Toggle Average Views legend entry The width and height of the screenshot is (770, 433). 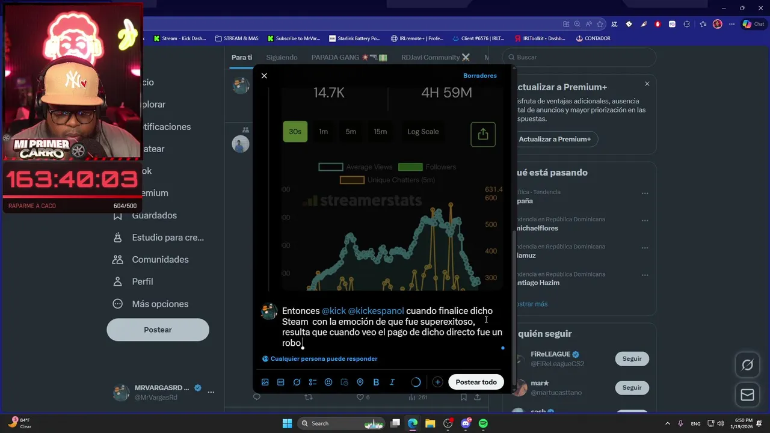click(355, 167)
